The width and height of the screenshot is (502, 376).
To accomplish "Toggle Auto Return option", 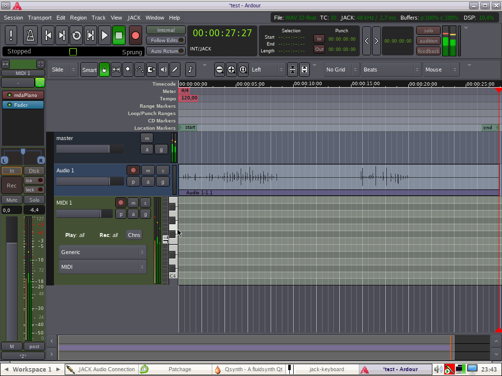I will (166, 51).
